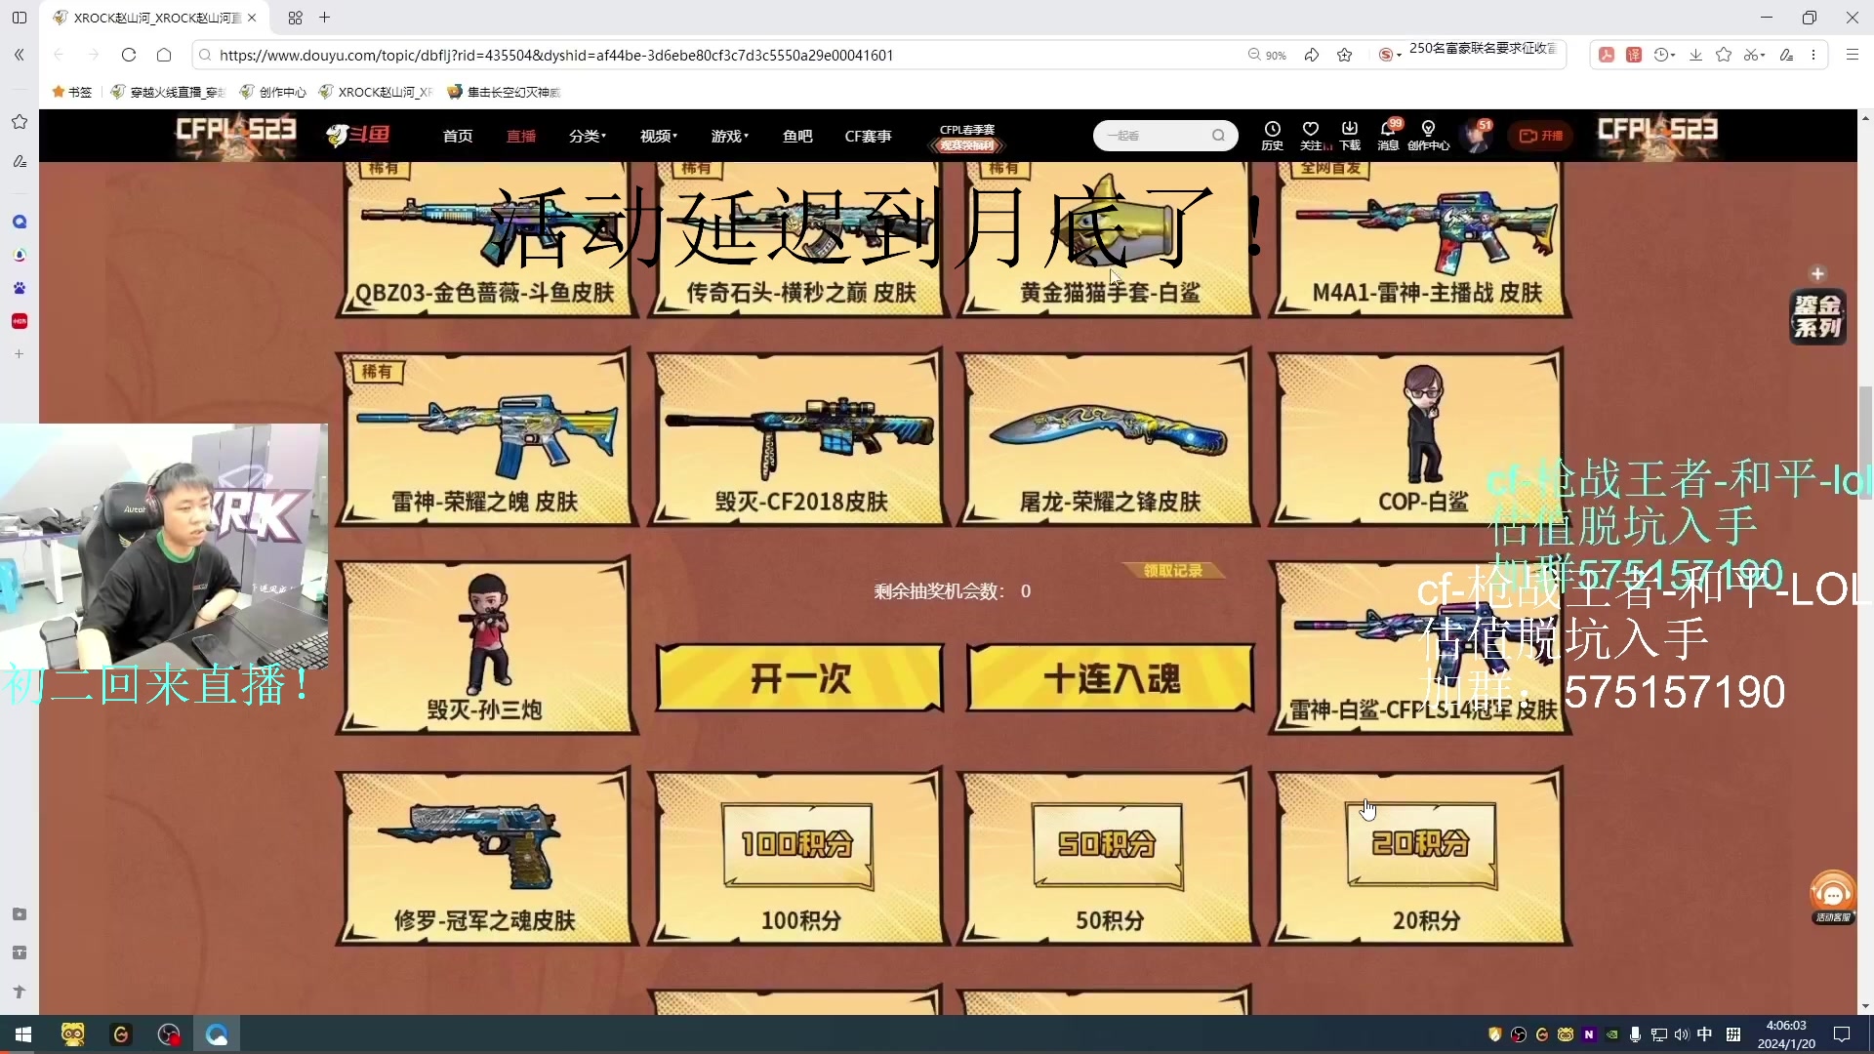Go to the 首页 nav item
The height and width of the screenshot is (1054, 1874).
tap(457, 136)
